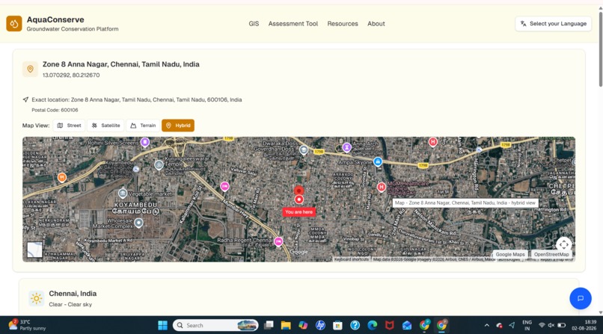Click the Radha Regent Chennai hotel marker
This screenshot has width=603, height=334.
(278, 241)
